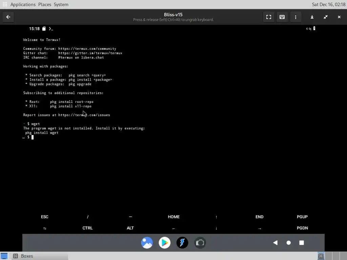Click the network arrows status icon

(308, 28)
